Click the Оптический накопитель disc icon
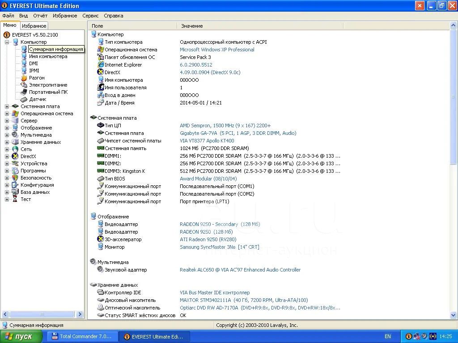The height and width of the screenshot is (343, 458). 101,308
